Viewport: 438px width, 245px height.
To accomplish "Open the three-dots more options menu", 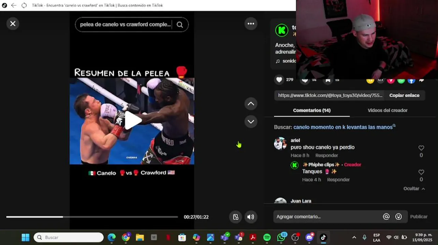I will [251, 23].
